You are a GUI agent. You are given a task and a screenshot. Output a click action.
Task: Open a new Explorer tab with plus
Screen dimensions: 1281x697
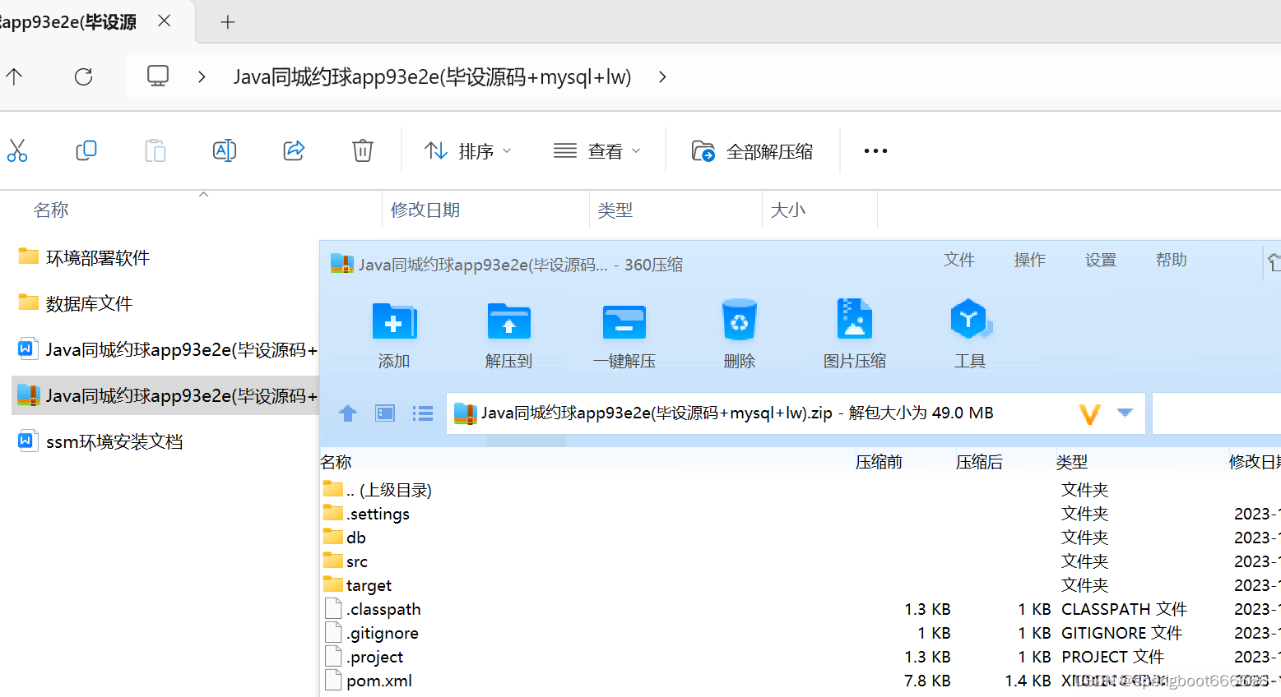click(x=228, y=22)
